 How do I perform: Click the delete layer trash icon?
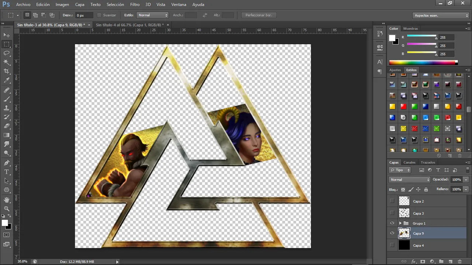pyautogui.click(x=459, y=261)
